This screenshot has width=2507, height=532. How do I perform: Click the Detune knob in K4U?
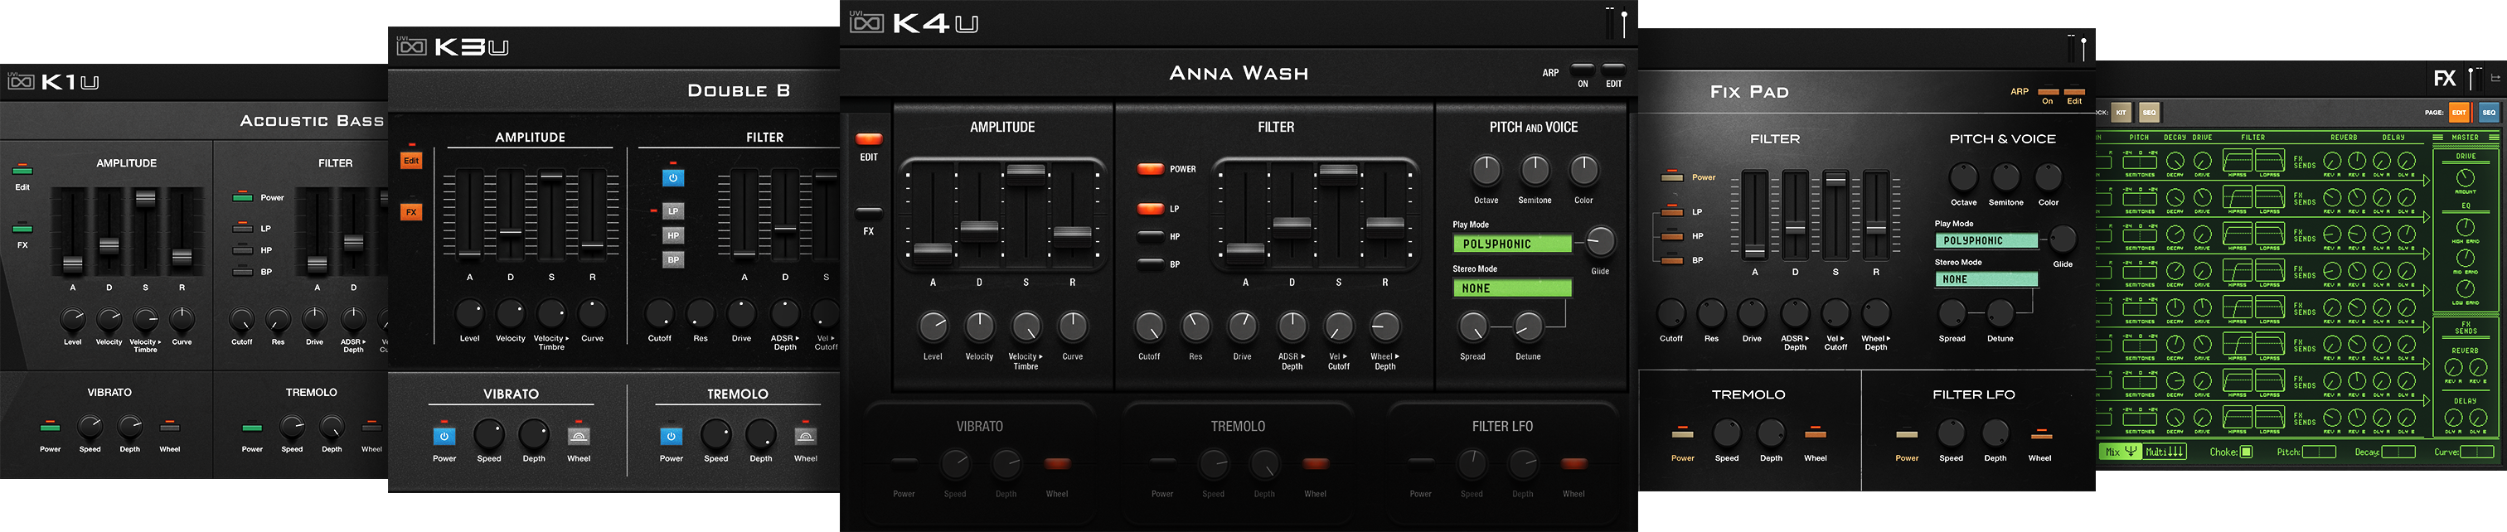tap(1528, 326)
